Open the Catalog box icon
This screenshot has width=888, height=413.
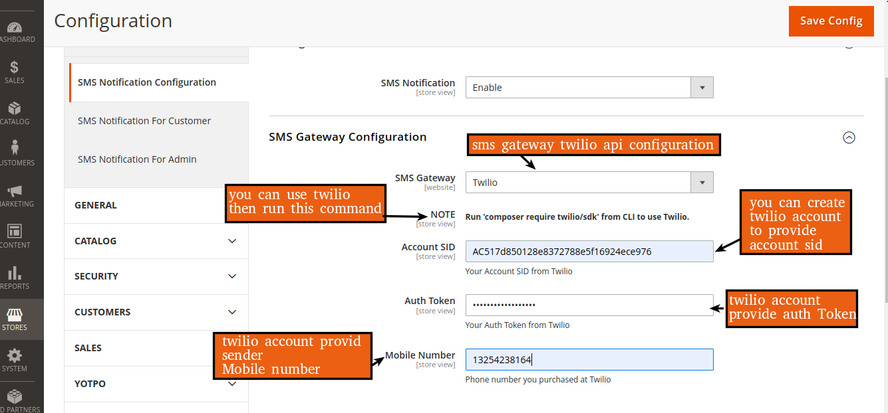(x=15, y=109)
